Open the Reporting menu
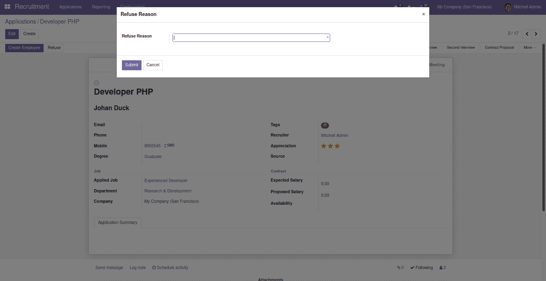 [101, 7]
